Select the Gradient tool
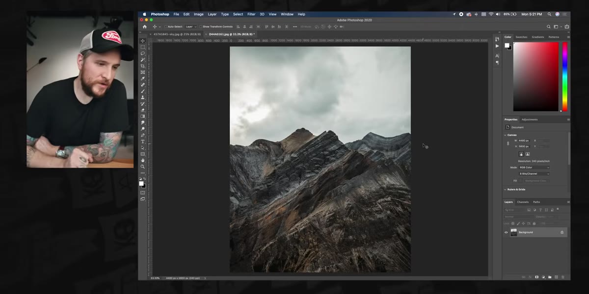Viewport: 589px width, 294px height. [x=143, y=116]
